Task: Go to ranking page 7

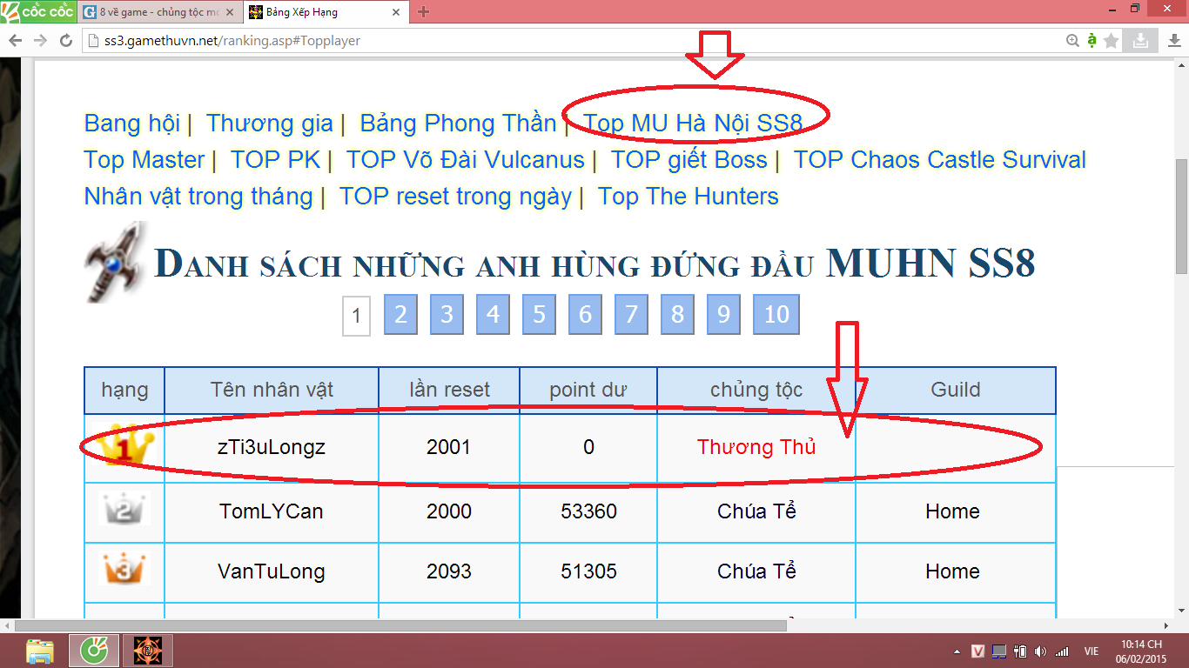Action: click(631, 315)
